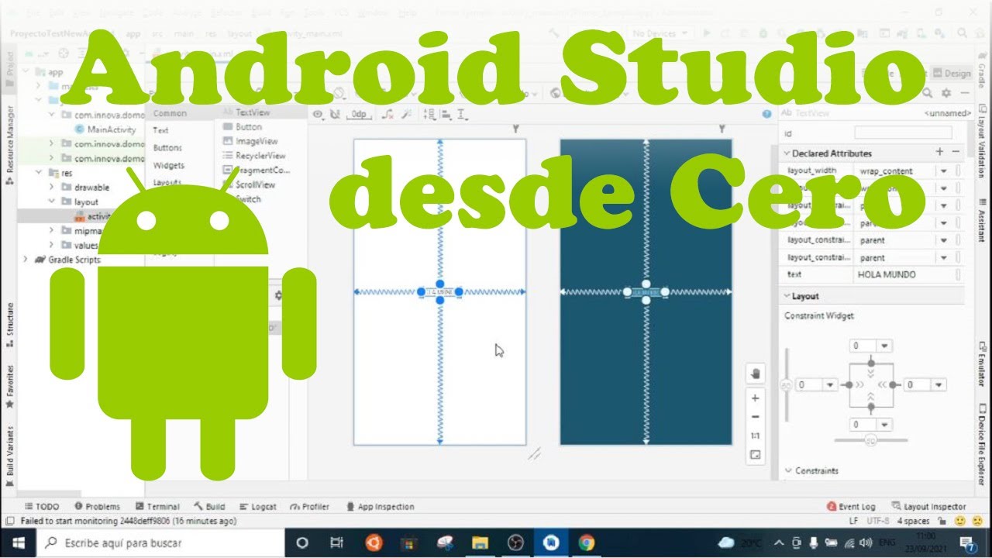Zoom in on the design canvas
This screenshot has height=558, width=992.
pyautogui.click(x=756, y=397)
